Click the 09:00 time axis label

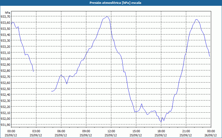(86, 131)
